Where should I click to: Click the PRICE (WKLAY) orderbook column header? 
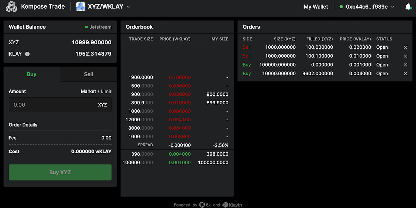(x=175, y=39)
